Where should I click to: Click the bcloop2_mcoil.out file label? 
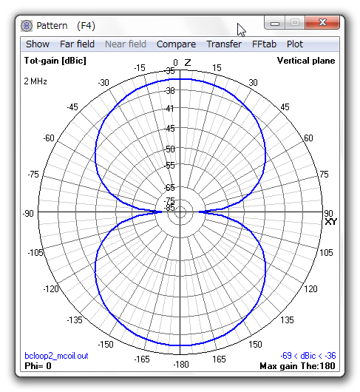point(56,356)
